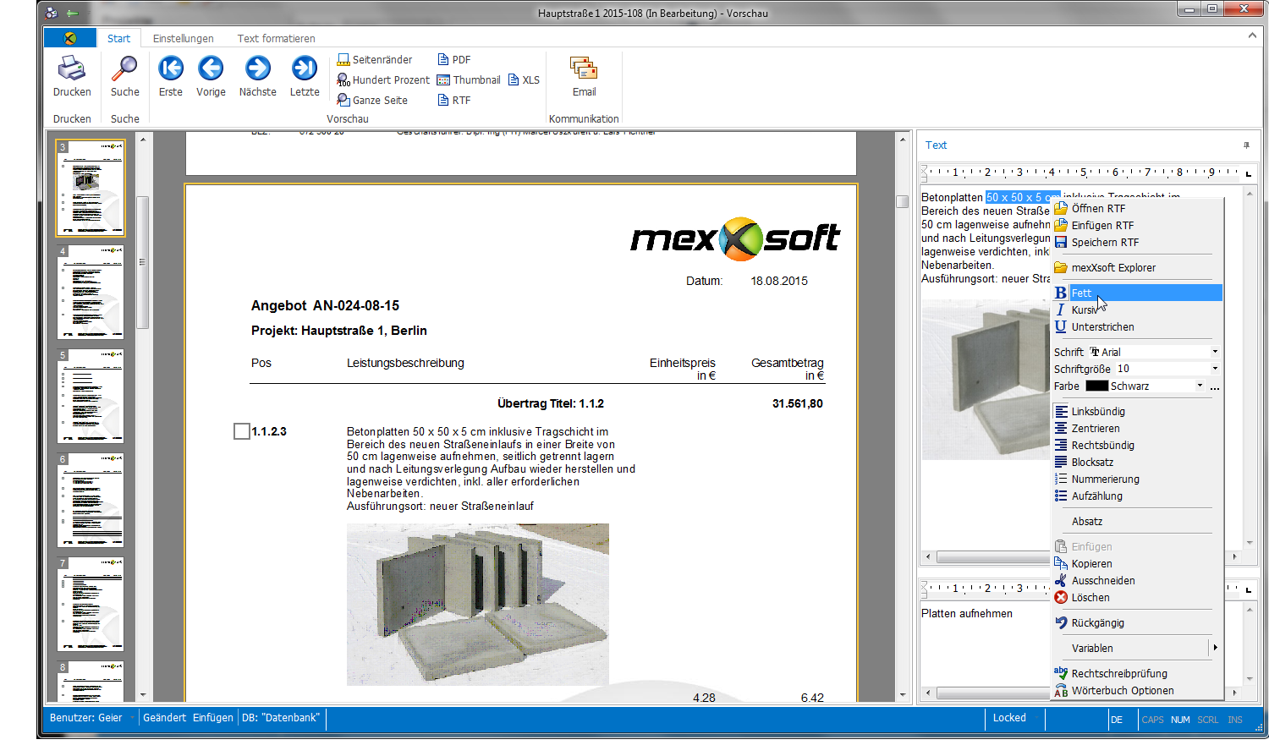Set zoom to Hundert Prozent
This screenshot has width=1269, height=756.
pyautogui.click(x=383, y=80)
